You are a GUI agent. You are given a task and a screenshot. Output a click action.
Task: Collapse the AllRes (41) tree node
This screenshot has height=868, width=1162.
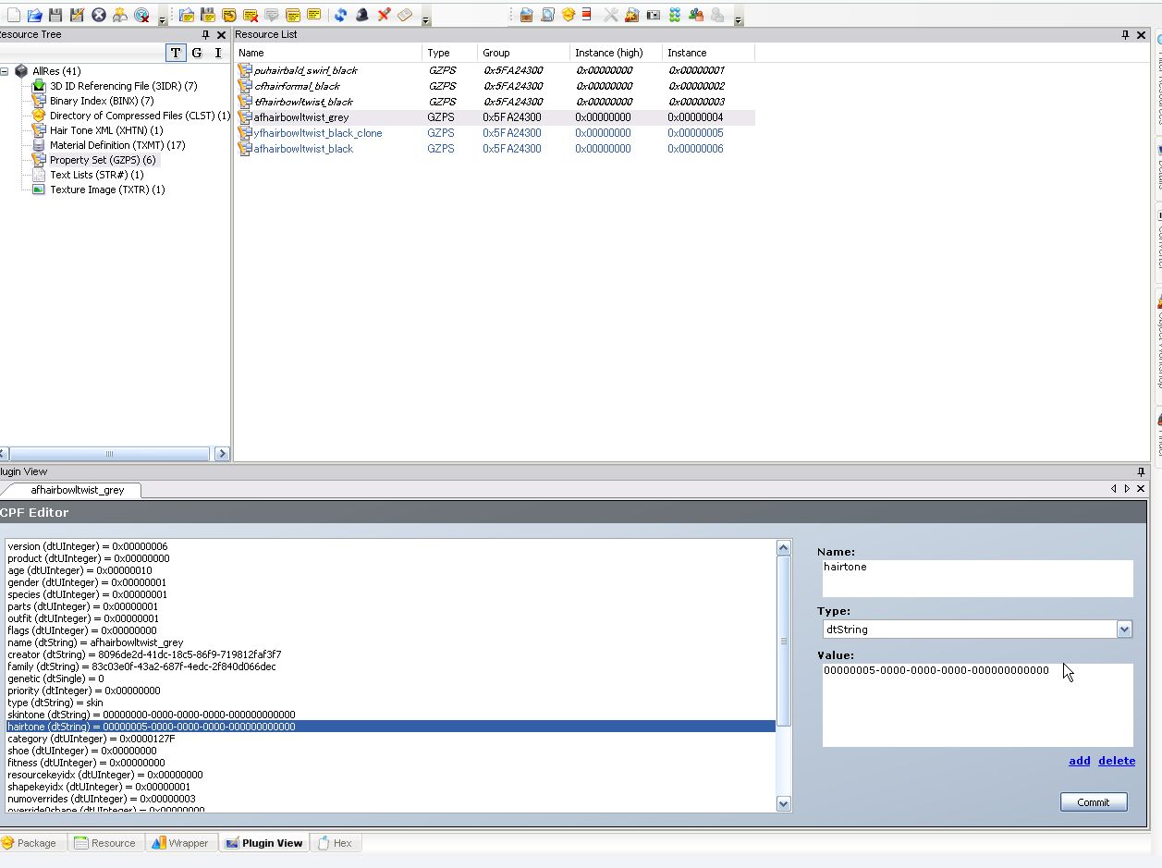coord(5,71)
